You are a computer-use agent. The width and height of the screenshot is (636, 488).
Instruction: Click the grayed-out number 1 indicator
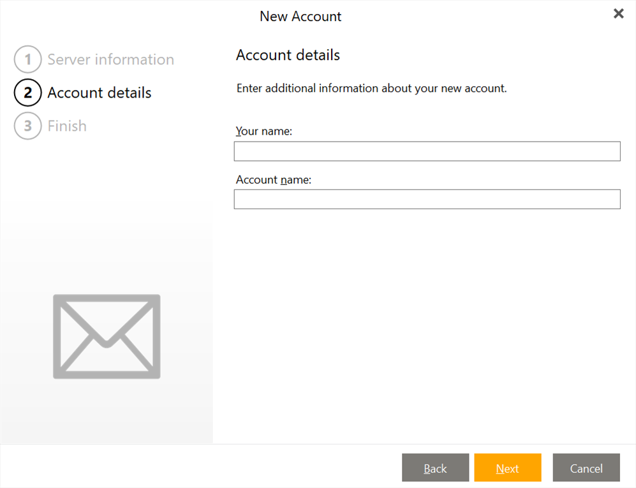tap(27, 59)
